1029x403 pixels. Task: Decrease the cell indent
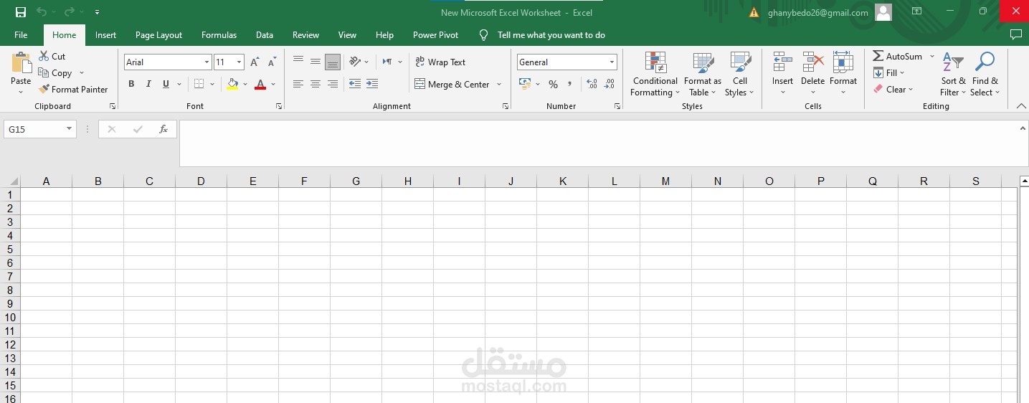[355, 84]
